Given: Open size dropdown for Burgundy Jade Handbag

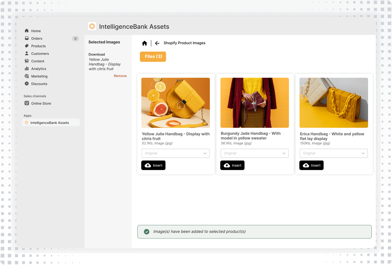Looking at the screenshot, I should (255, 153).
